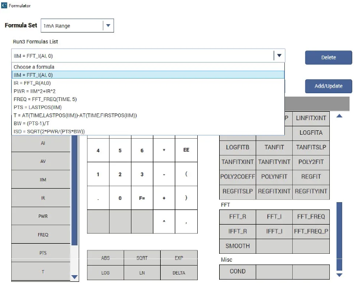Screen dimensions: 354x283
Task: Click the Add/Update button
Action: pos(329,86)
